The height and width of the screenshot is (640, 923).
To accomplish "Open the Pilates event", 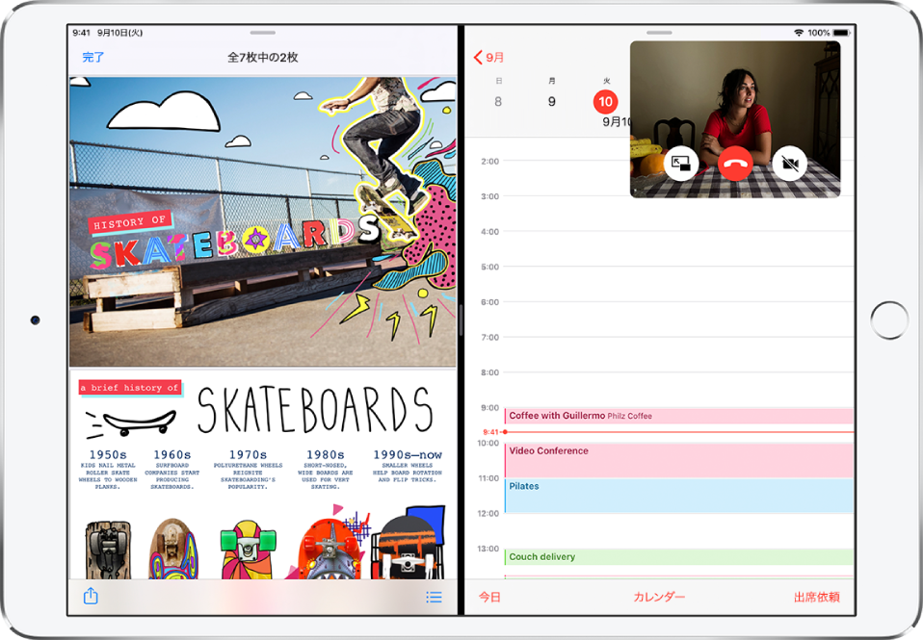I will (x=674, y=496).
